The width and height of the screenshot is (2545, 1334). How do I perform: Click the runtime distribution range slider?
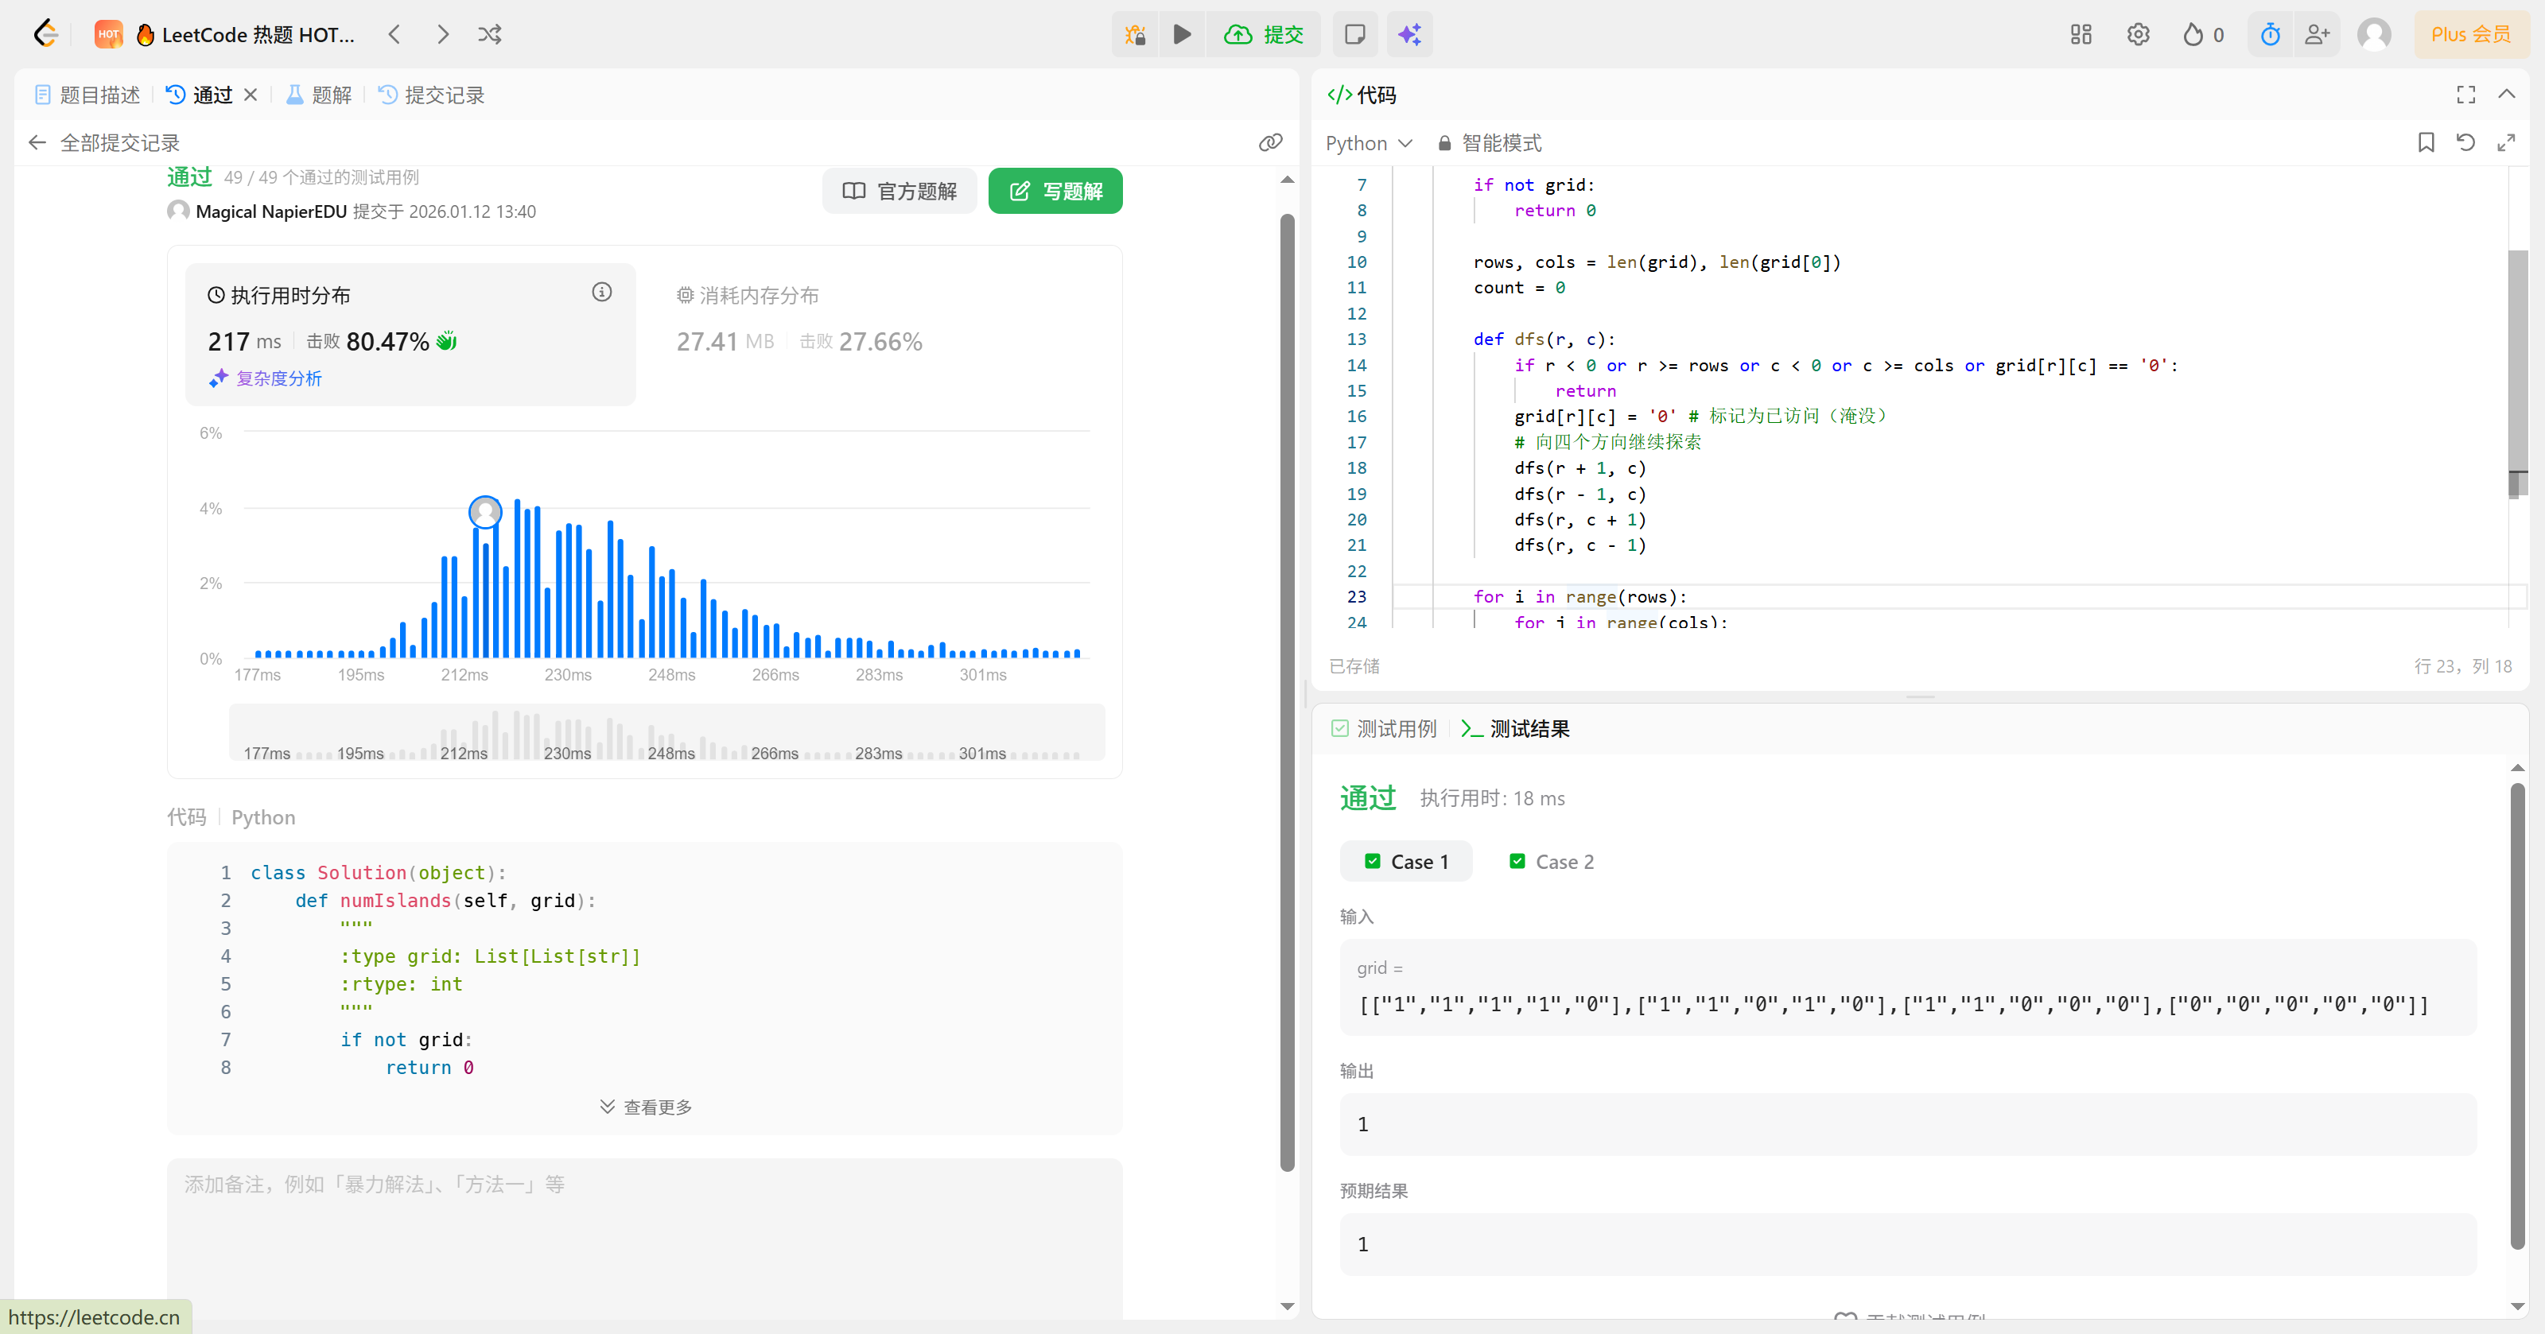[667, 733]
